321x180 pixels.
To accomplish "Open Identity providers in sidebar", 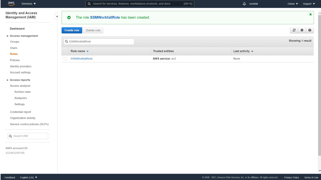I will click(21, 66).
